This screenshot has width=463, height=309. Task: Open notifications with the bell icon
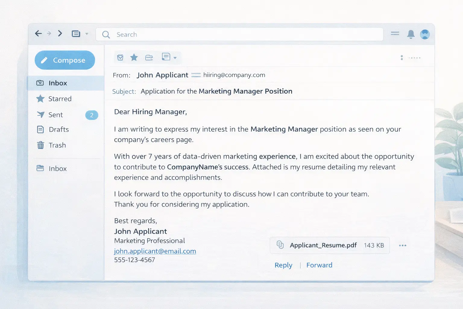(411, 34)
